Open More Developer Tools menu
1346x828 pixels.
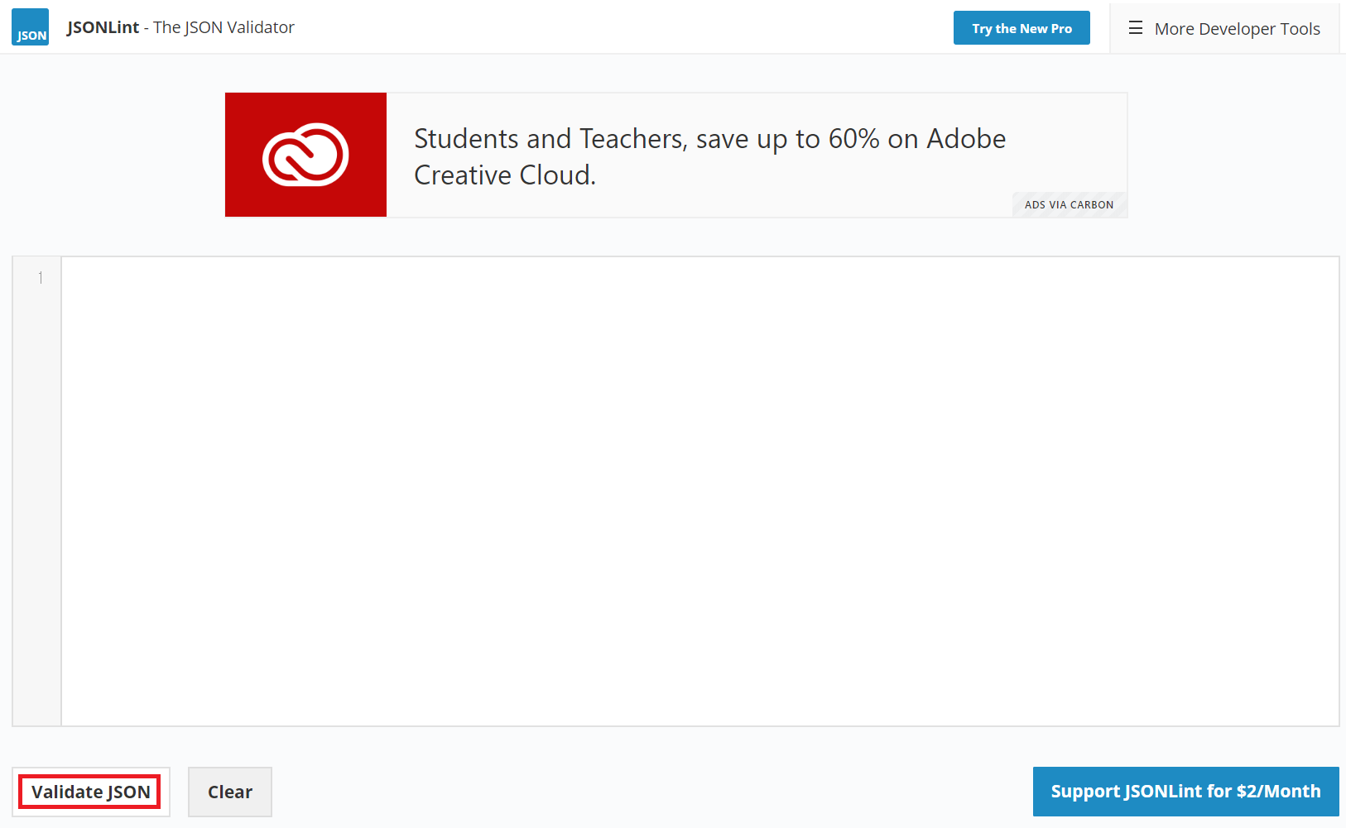1224,28
